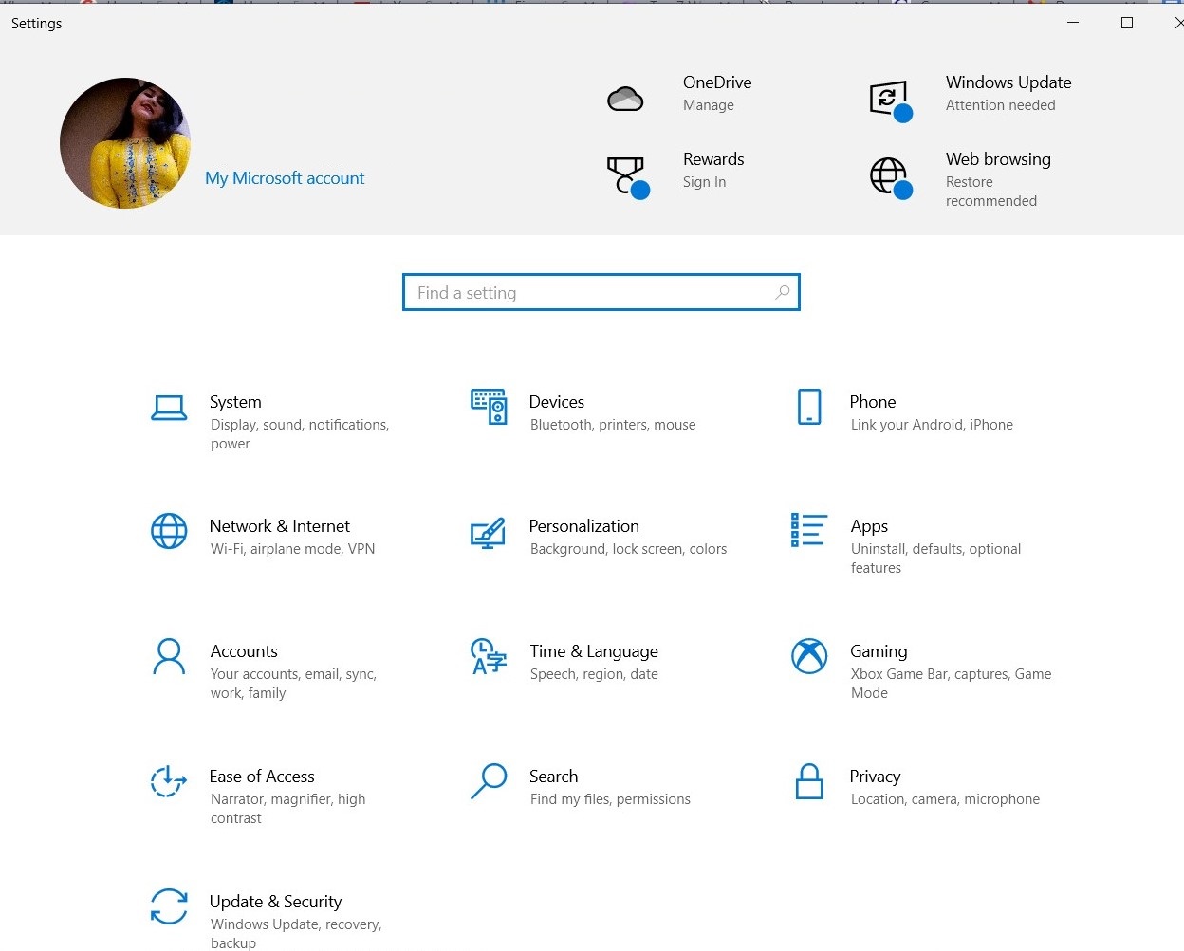Open the Gaming Xbox icon
The width and height of the screenshot is (1184, 951).
(809, 656)
